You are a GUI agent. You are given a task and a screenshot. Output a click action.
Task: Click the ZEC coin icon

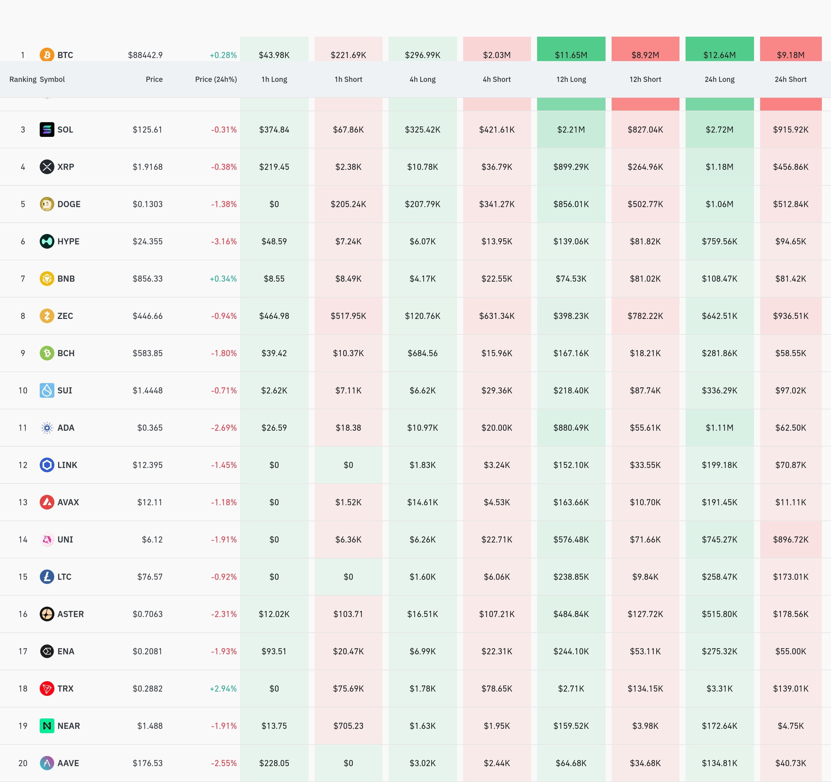pos(47,316)
